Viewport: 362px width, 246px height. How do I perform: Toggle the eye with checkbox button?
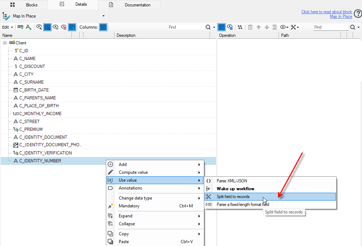point(230,27)
